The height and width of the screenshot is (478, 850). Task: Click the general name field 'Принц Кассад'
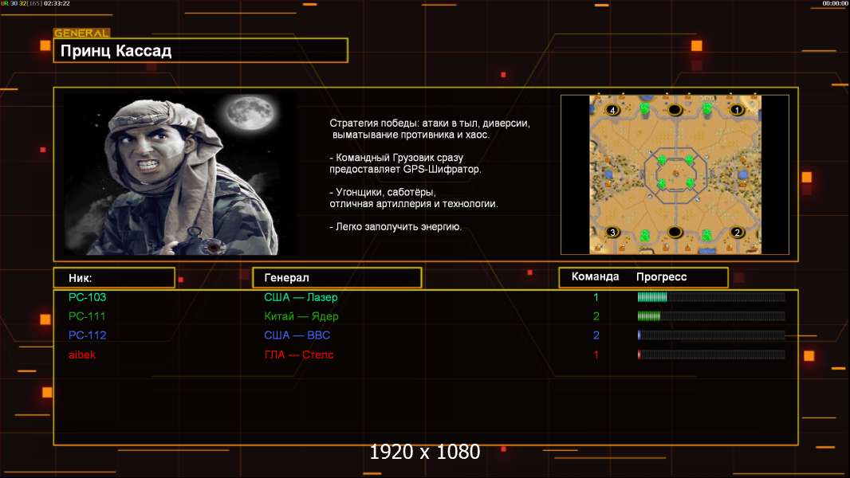coord(201,50)
